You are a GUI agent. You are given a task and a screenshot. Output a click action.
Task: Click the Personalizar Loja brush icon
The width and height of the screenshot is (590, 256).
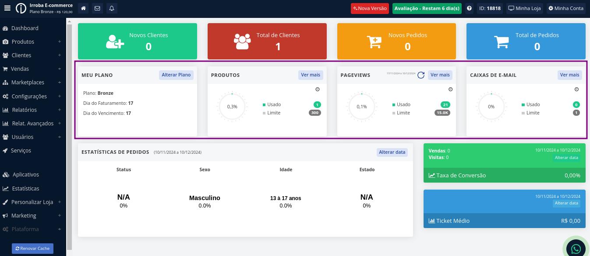point(6,202)
